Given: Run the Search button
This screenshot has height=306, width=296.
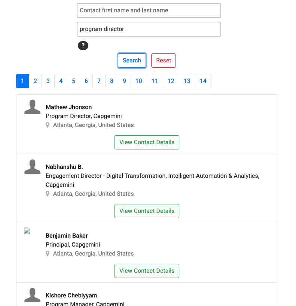Looking at the screenshot, I should [x=132, y=61].
